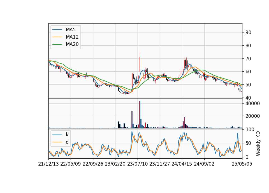The width and height of the screenshot is (269, 193).
Task: Click the price axis value 70
Action: point(248,59)
